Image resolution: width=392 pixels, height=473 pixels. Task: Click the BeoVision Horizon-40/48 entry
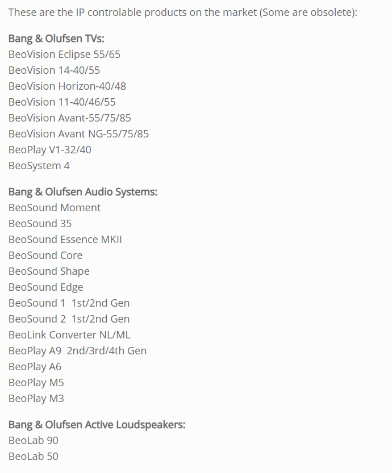(x=67, y=86)
